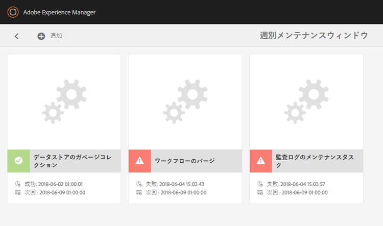Open the データストアのガベージコレクション card gear thumbnail
Viewport: 383px width, 226px height.
(64, 102)
